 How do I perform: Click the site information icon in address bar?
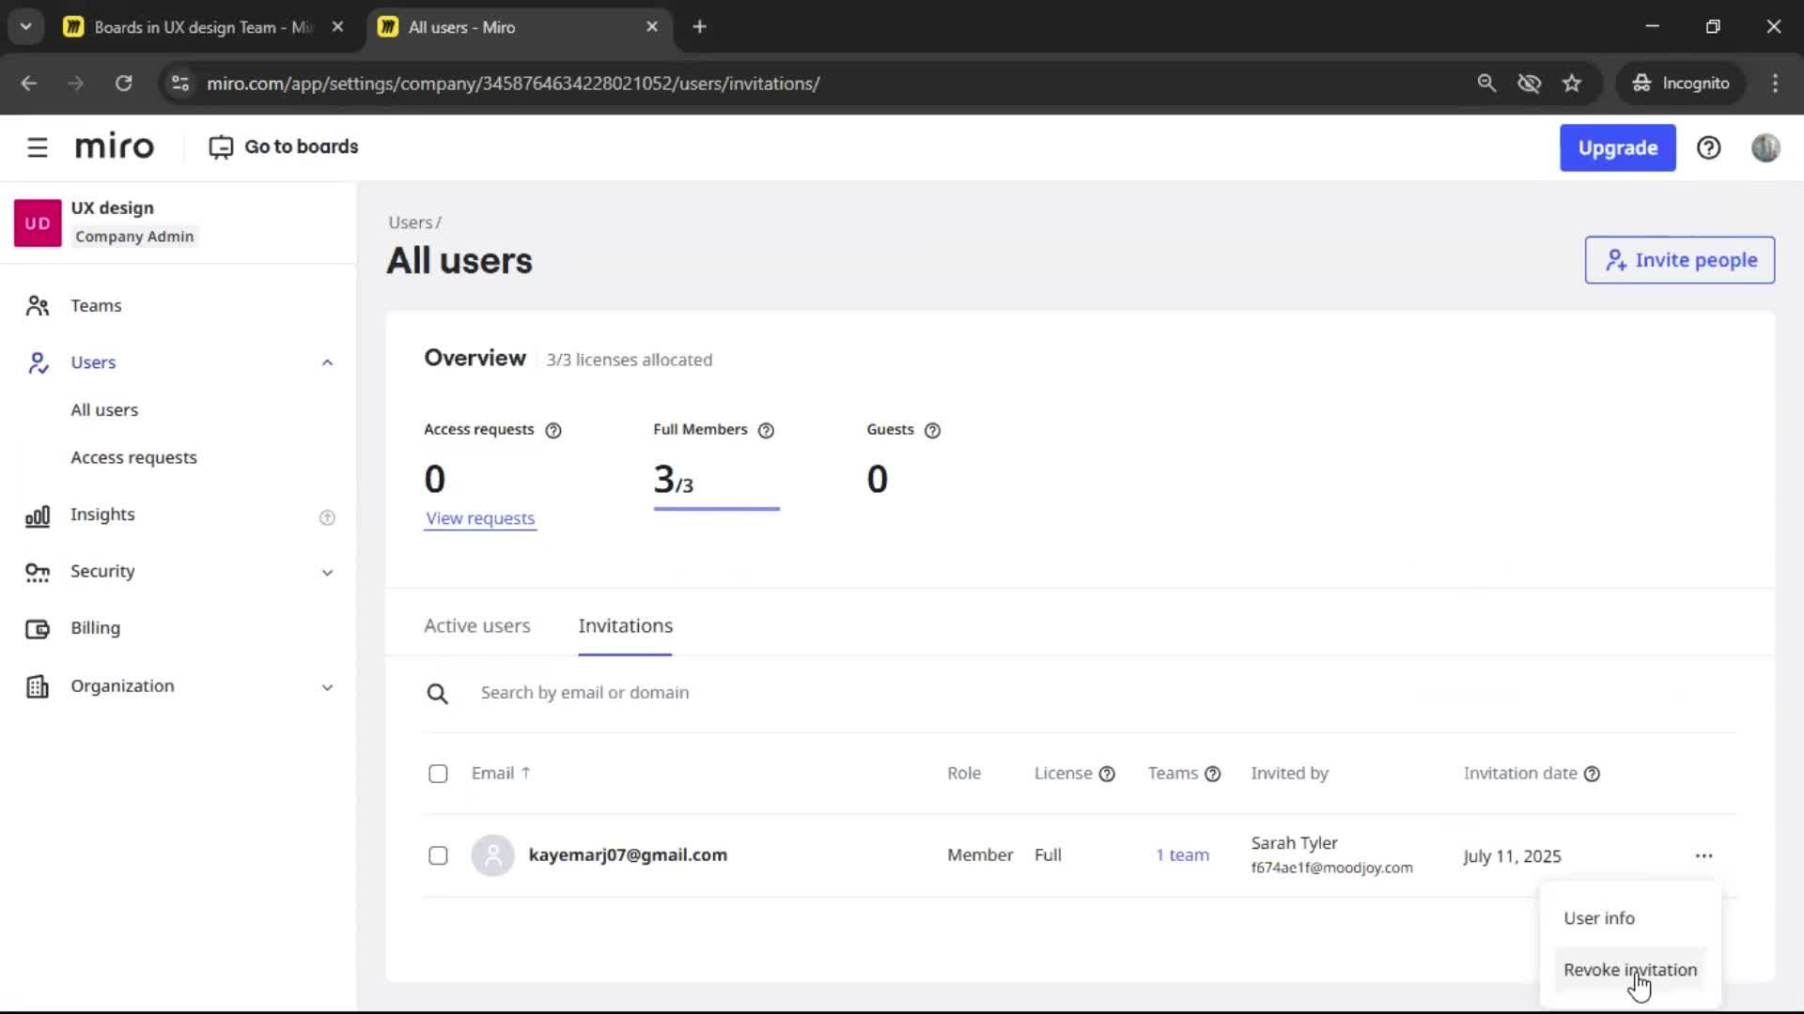click(180, 83)
